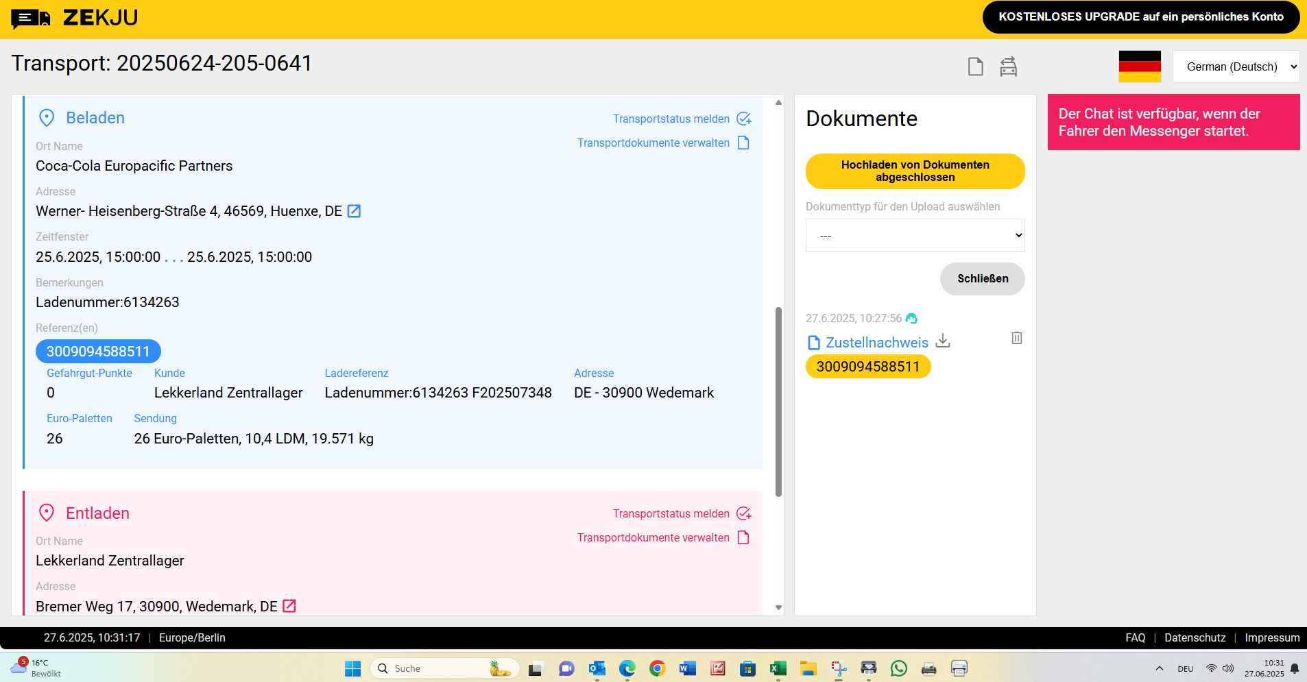
Task: Click the 26 Euro-Paletten shipment description
Action: pyautogui.click(x=254, y=439)
